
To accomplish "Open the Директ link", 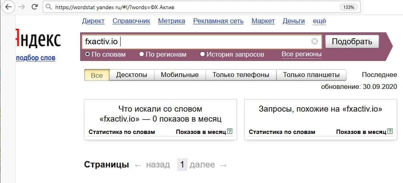I will tap(93, 21).
